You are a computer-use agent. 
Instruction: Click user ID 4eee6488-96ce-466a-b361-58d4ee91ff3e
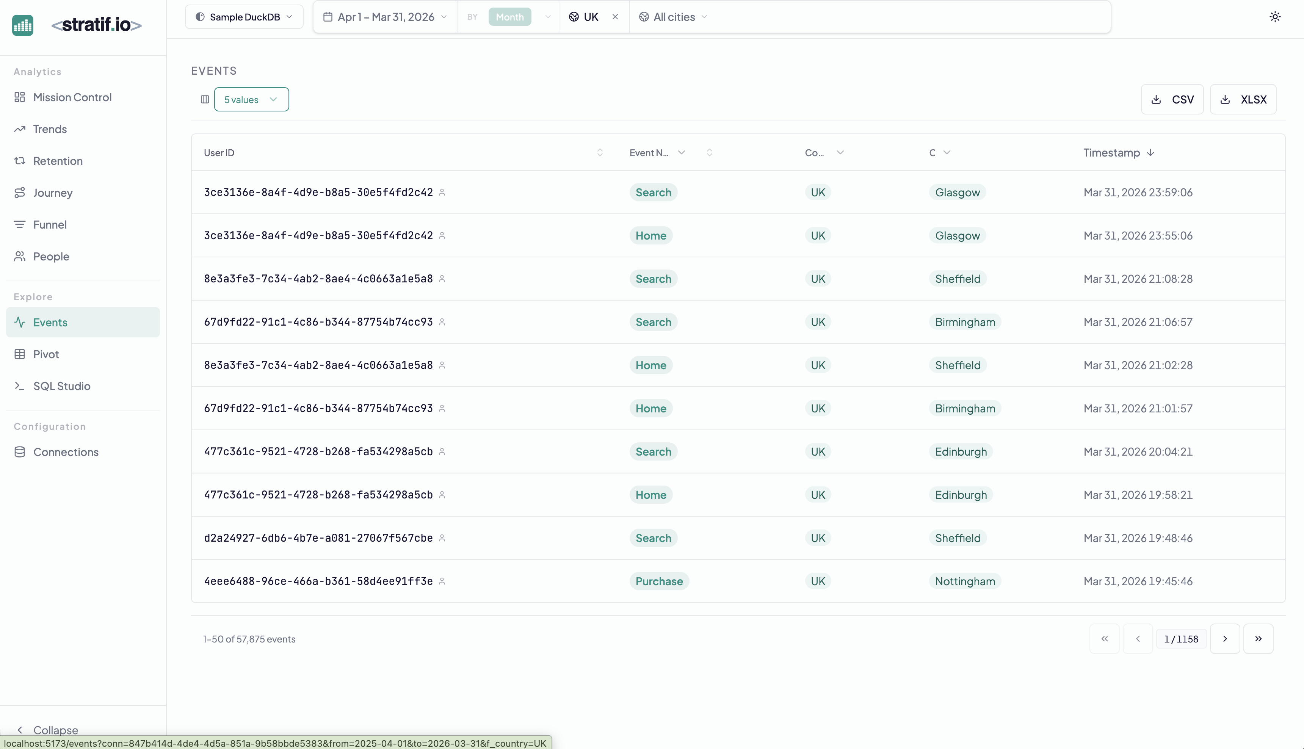coord(318,581)
